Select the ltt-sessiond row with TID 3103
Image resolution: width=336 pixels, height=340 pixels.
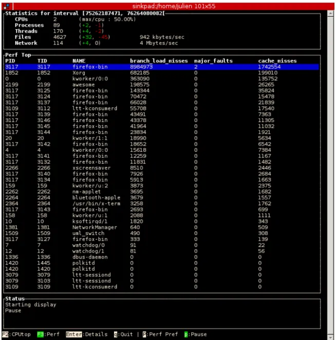pos(162,281)
